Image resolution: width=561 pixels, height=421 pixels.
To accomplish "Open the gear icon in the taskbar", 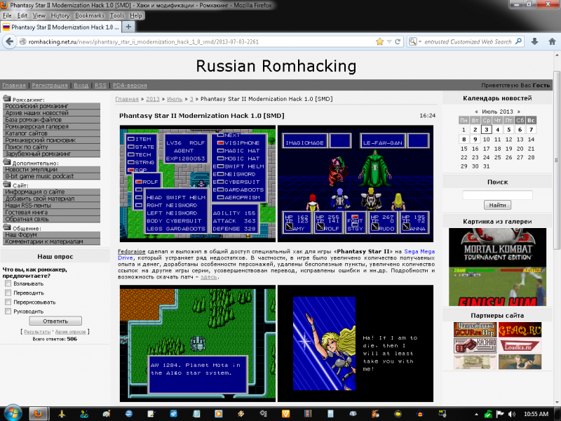I will pos(264,414).
